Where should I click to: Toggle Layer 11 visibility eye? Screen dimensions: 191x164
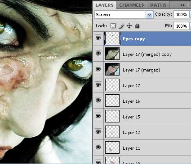click(98, 147)
